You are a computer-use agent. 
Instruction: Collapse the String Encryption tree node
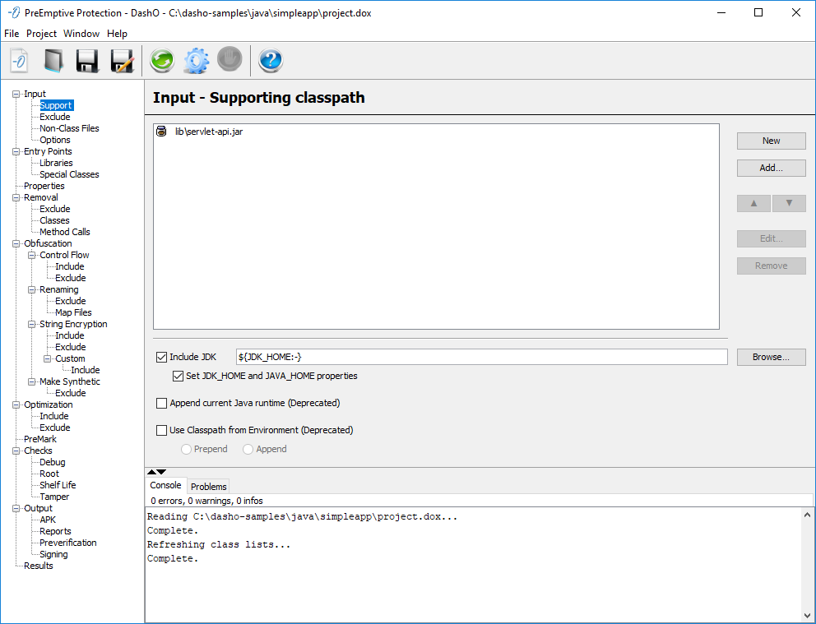pyautogui.click(x=31, y=324)
